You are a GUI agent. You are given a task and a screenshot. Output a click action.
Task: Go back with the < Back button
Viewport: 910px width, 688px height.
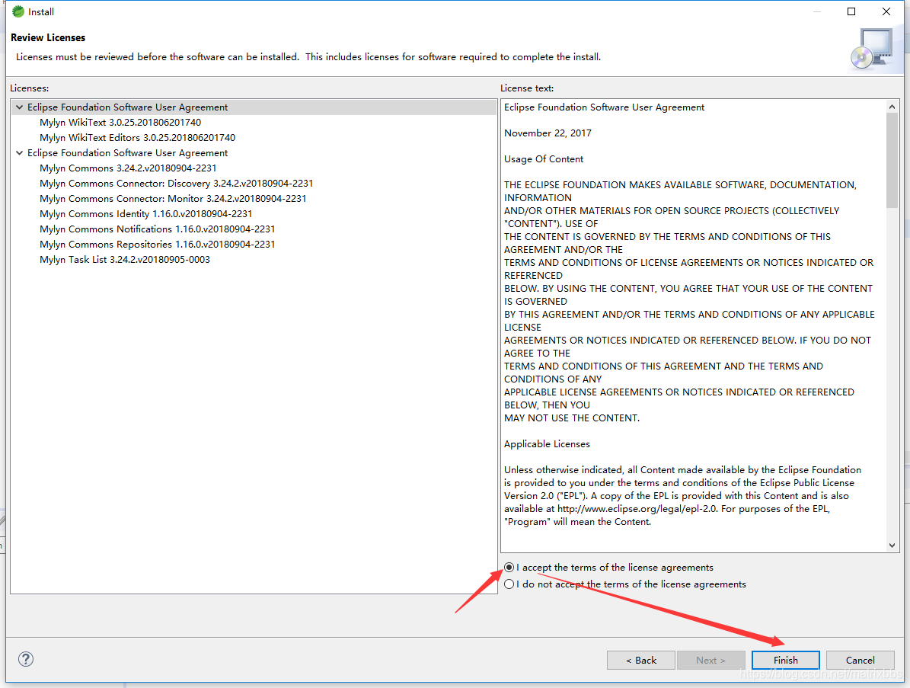click(640, 660)
